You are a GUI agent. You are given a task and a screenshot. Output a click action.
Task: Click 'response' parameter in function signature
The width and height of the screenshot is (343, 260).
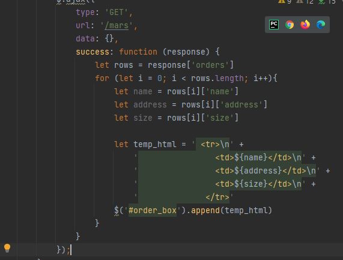tap(186, 52)
